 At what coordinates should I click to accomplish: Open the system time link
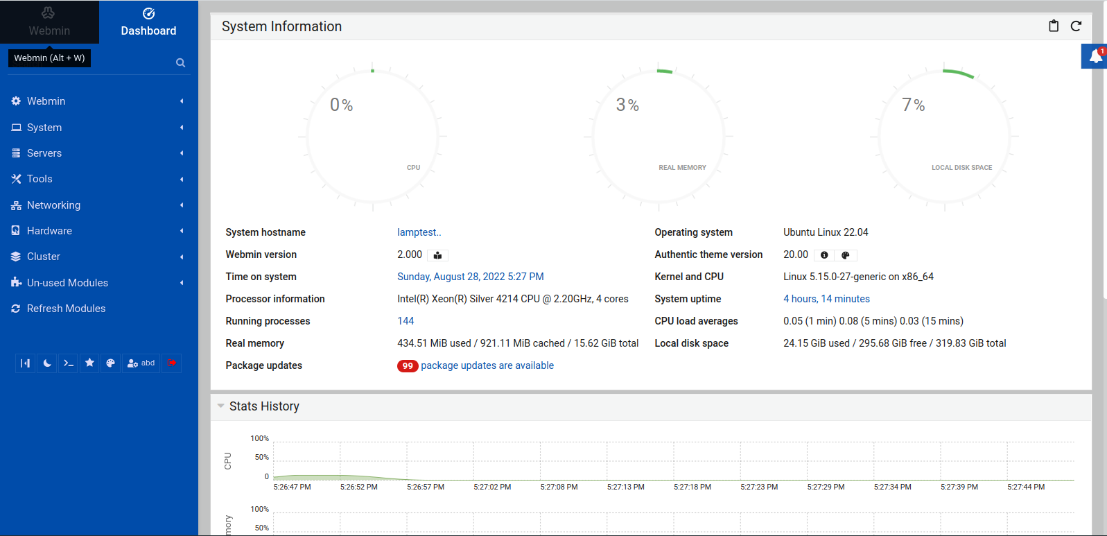[470, 277]
